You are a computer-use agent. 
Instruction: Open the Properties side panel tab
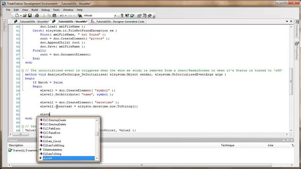(297, 51)
